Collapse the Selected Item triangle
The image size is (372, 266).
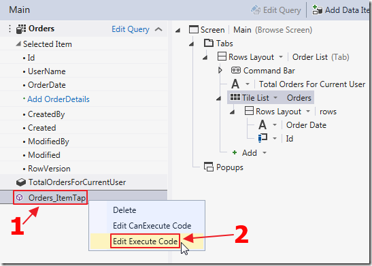tap(18, 44)
